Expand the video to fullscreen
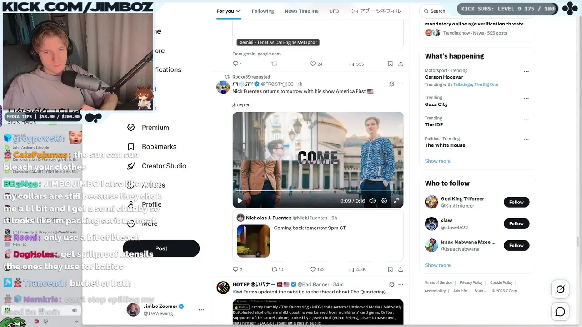The width and height of the screenshot is (582, 327). [396, 201]
